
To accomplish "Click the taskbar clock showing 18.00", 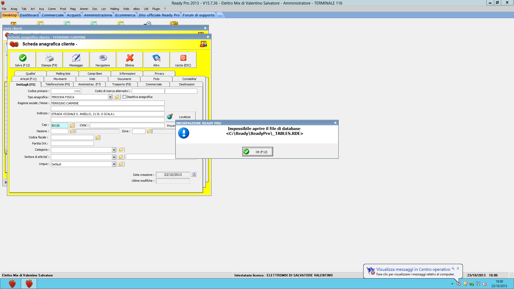I will click(x=499, y=284).
